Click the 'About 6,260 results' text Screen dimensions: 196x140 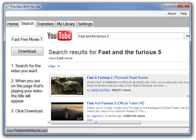61,58
